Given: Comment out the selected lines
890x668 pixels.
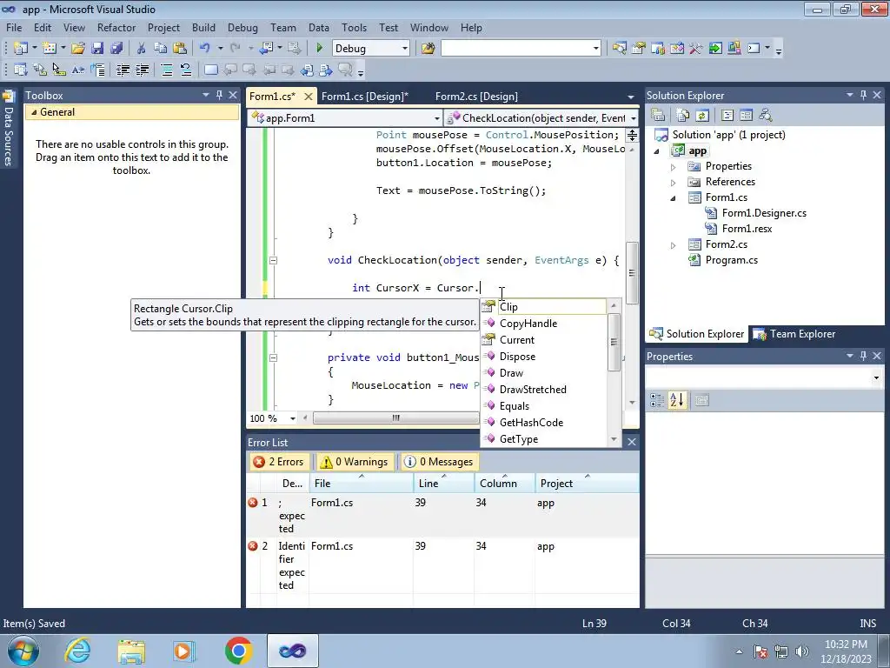Looking at the screenshot, I should pyautogui.click(x=167, y=70).
